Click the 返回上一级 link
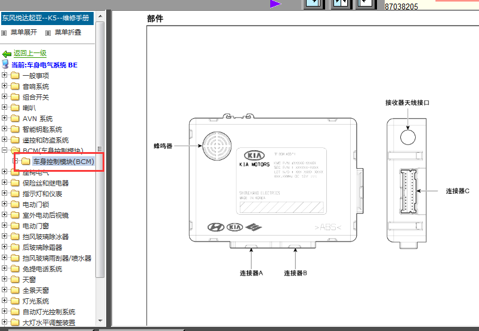The height and width of the screenshot is (331, 479). (30, 53)
